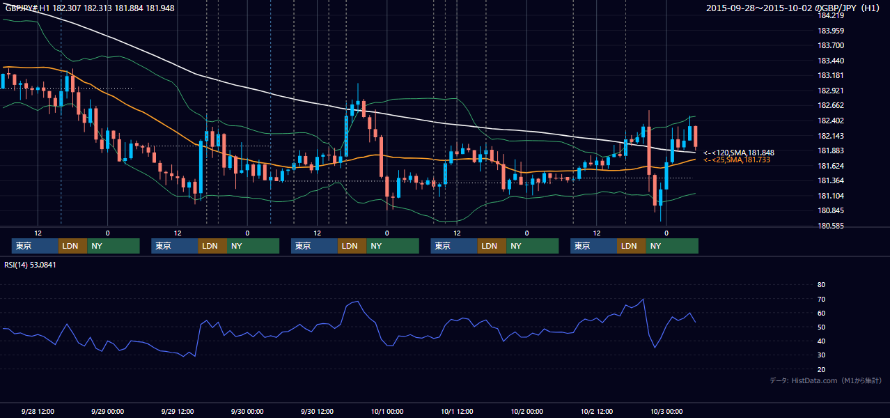The width and height of the screenshot is (890, 418).
Task: Click RSI scale level 30
Action: coord(821,355)
